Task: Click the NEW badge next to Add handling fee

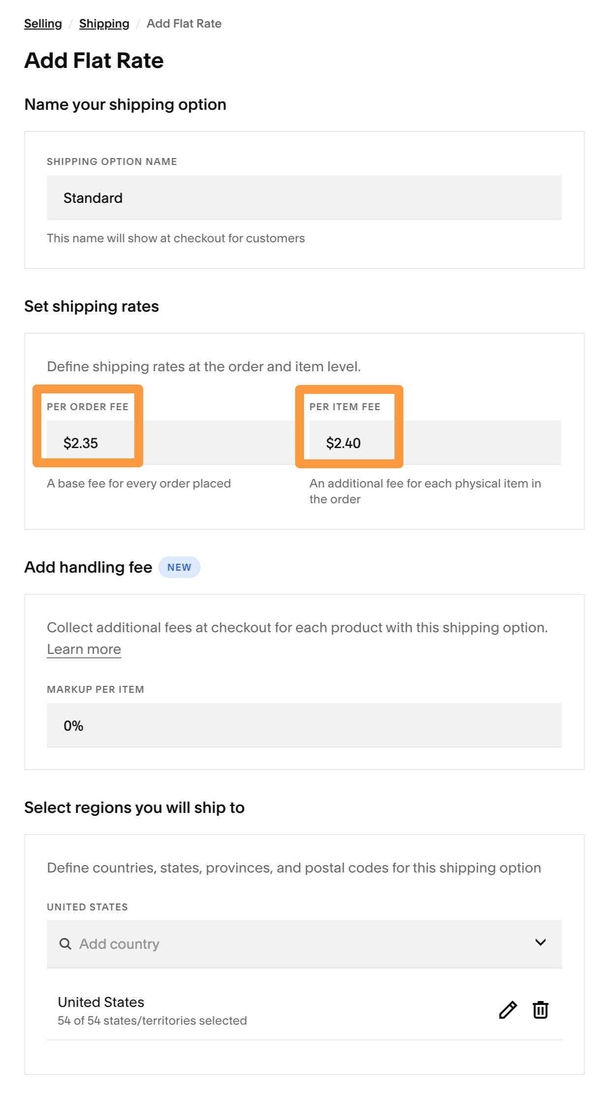Action: tap(180, 567)
